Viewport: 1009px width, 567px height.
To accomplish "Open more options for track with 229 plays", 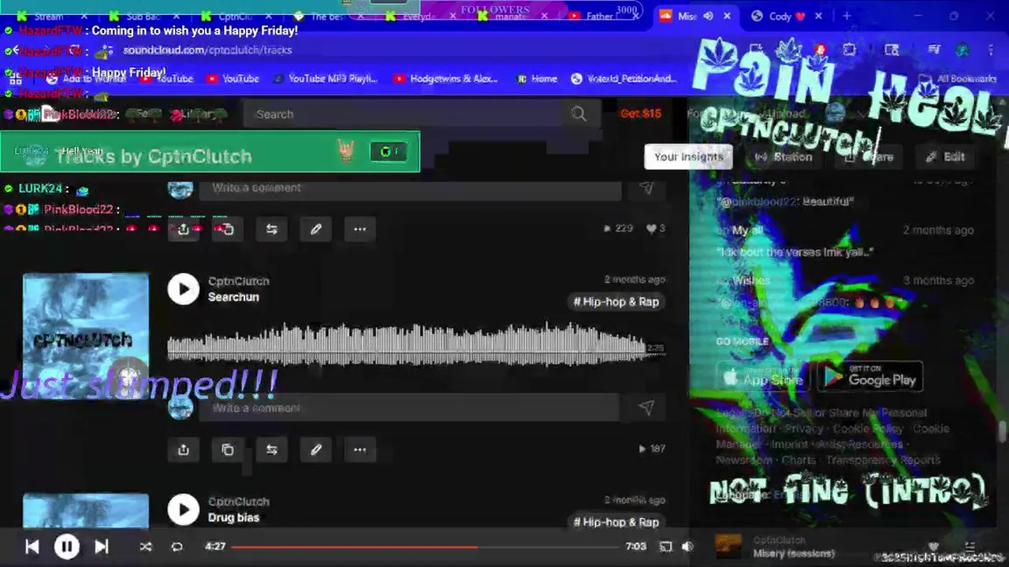I will coord(360,229).
